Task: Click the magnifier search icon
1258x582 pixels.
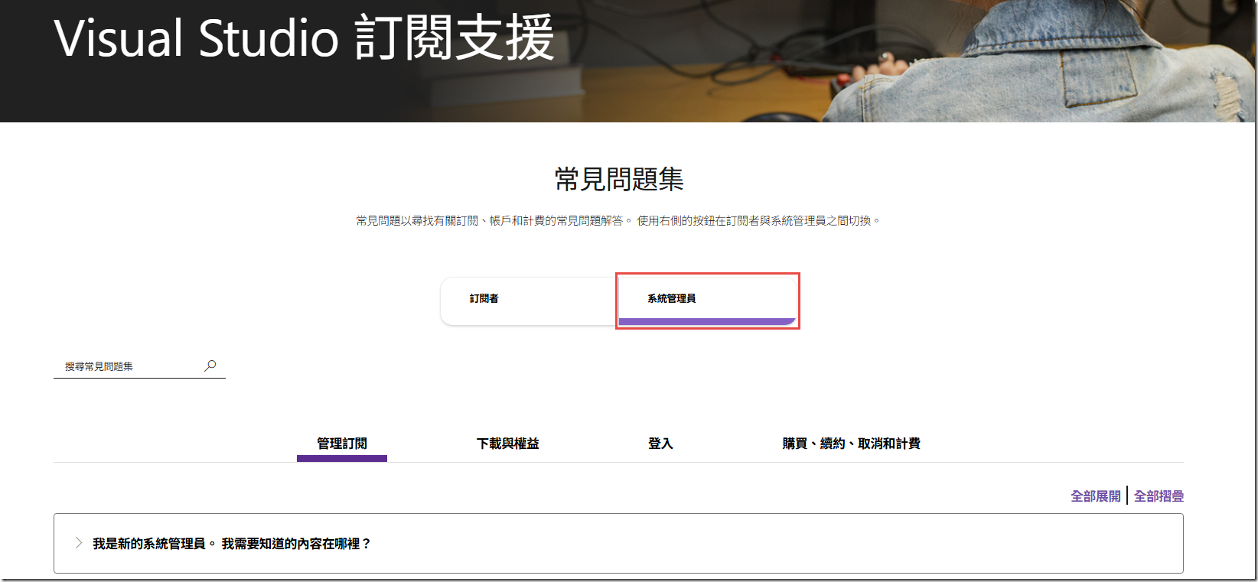Action: (x=210, y=366)
